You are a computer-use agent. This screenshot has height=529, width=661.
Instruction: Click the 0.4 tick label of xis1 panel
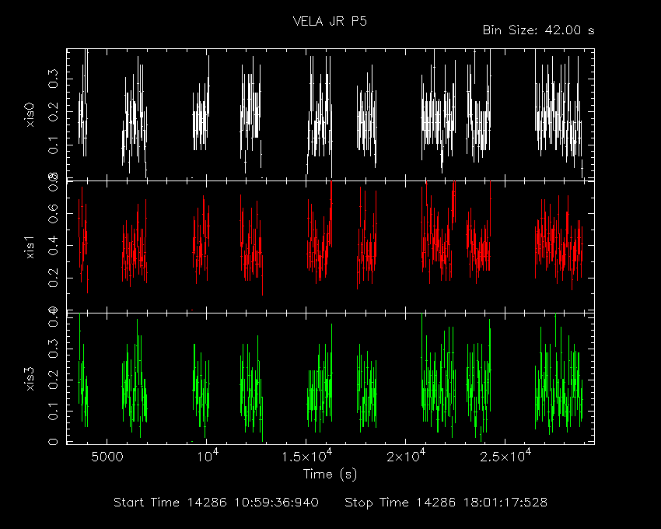(54, 246)
